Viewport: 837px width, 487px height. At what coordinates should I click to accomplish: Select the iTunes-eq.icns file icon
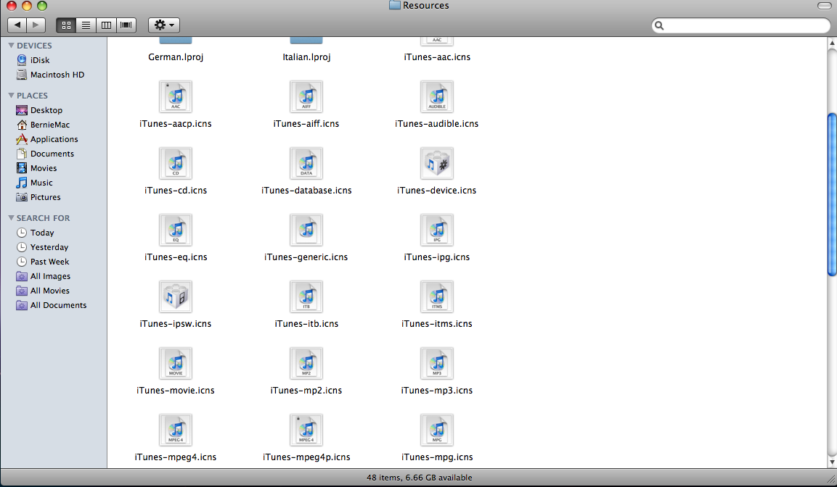click(x=176, y=230)
